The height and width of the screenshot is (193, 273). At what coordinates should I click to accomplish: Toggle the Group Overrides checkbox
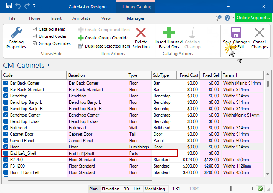coord(35,43)
